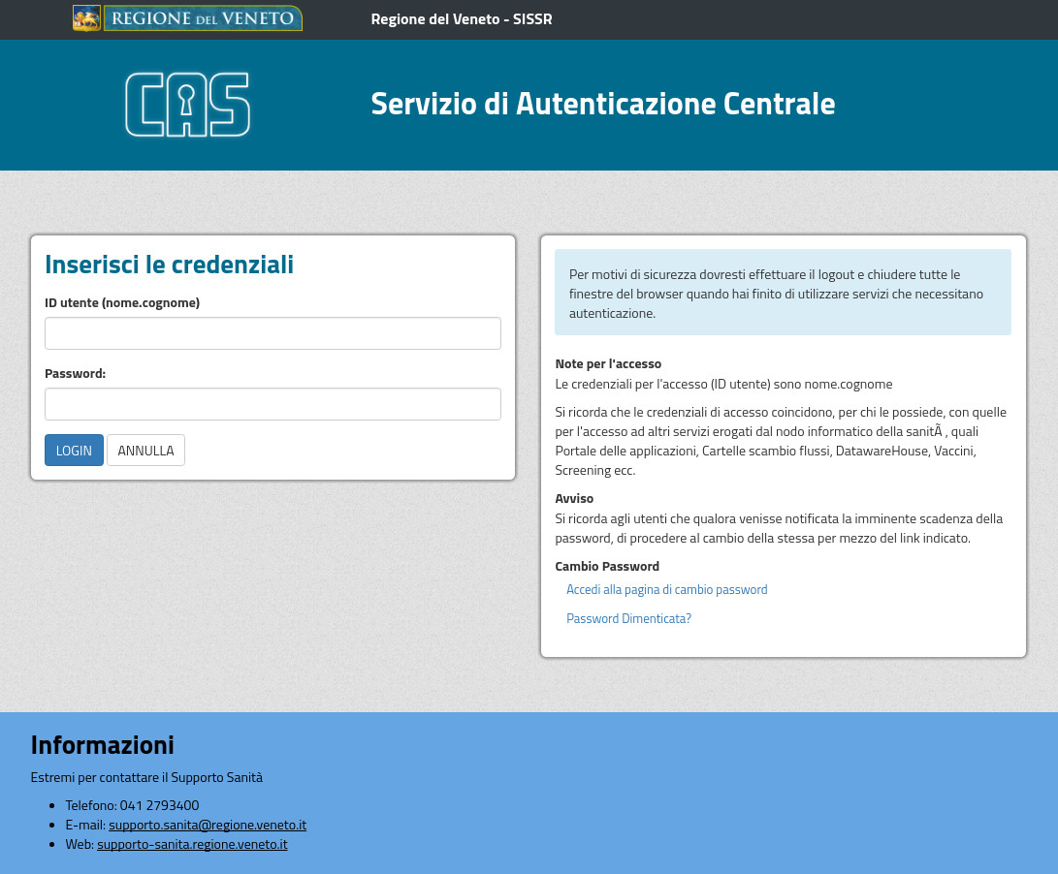
Task: Click the 'Cambio Password' section heading
Action: click(606, 566)
